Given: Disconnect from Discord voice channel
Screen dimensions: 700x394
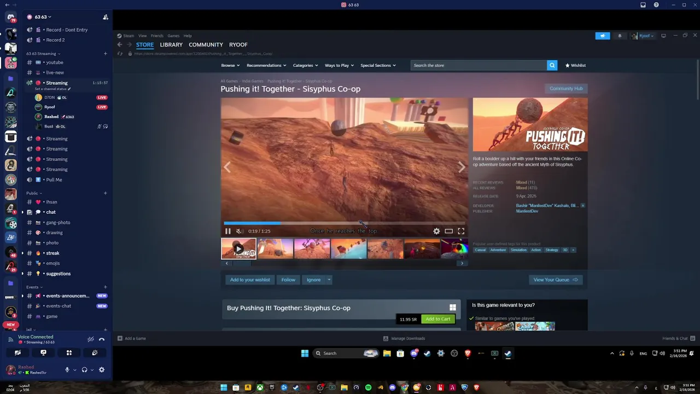Looking at the screenshot, I should (x=102, y=339).
